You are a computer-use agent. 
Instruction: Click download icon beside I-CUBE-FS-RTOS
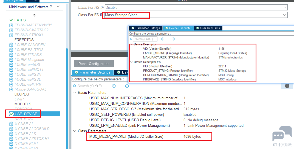(x=11, y=50)
